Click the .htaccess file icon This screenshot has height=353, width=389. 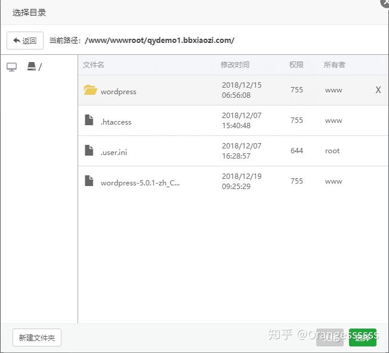point(89,120)
